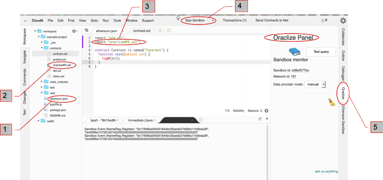383x180 pixels.
Task: Open the Run menu
Action: tap(106, 21)
